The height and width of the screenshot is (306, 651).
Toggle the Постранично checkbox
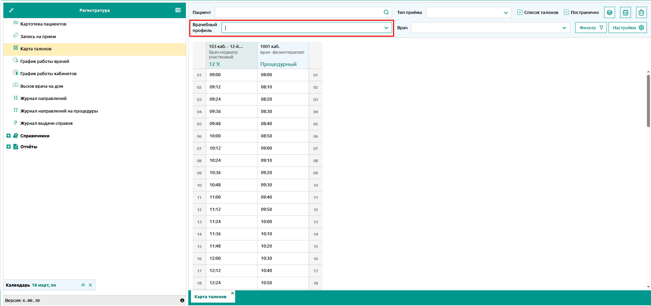(566, 12)
